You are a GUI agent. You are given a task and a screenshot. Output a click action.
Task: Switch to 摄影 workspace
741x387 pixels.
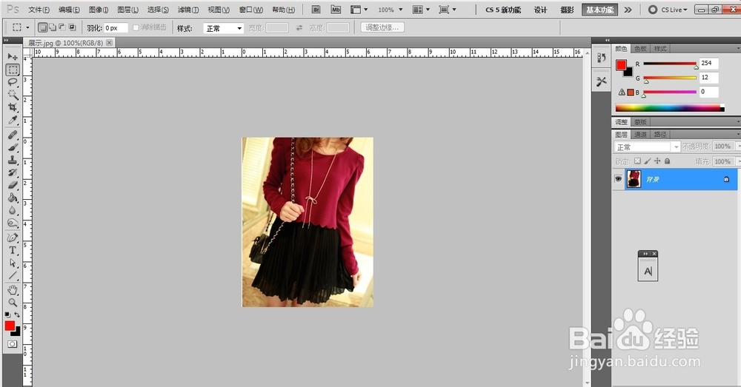pyautogui.click(x=567, y=10)
